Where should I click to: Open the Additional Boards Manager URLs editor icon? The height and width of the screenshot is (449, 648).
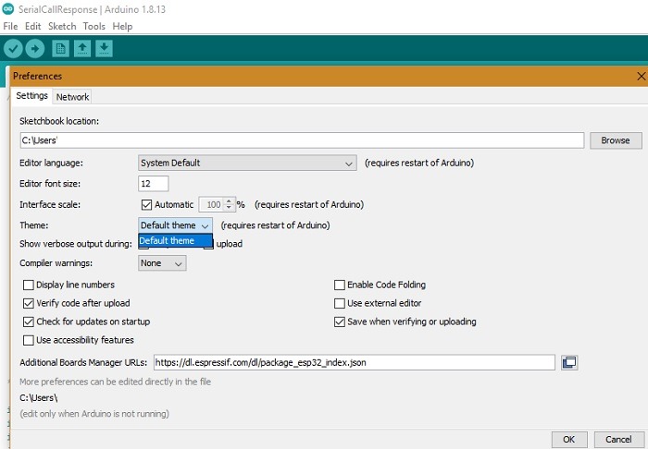[x=569, y=363]
